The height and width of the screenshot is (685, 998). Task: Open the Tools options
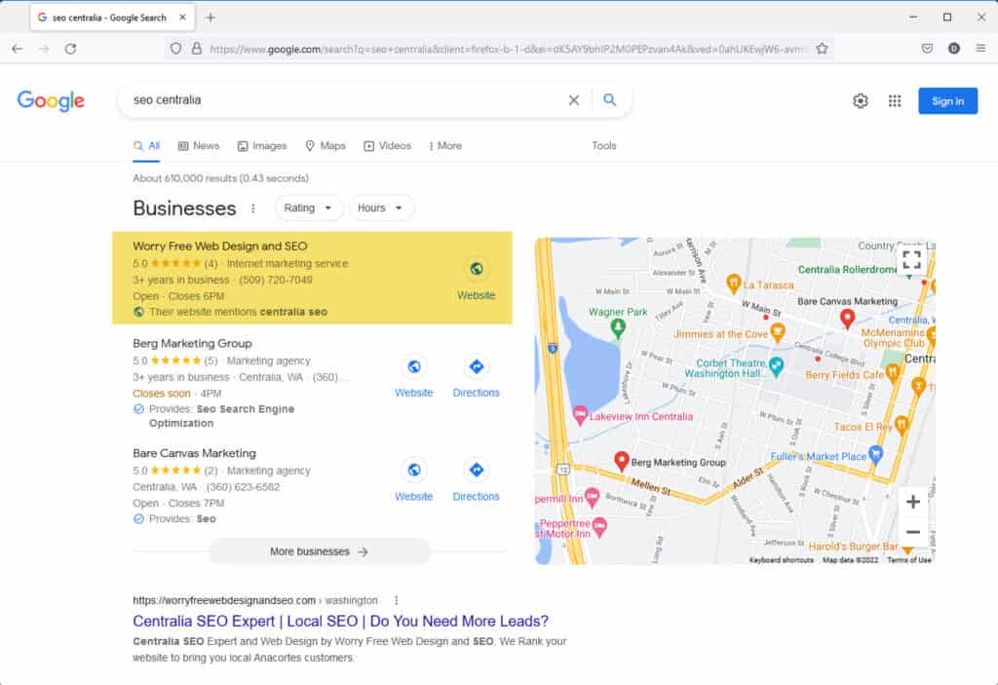click(604, 146)
